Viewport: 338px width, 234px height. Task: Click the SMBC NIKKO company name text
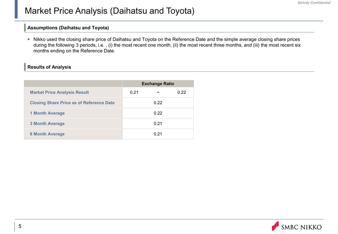coord(302,227)
